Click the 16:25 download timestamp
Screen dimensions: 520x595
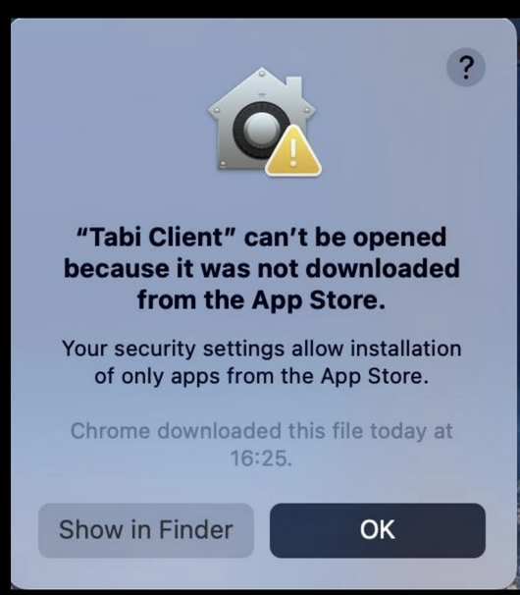pos(261,459)
